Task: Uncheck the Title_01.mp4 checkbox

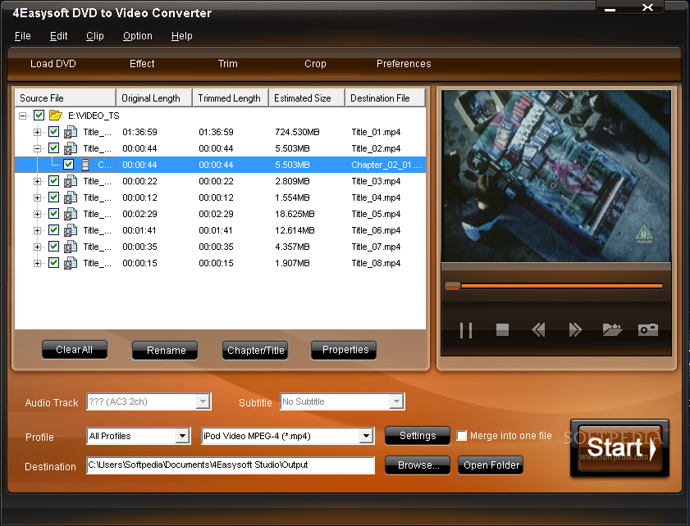Action: (53, 131)
